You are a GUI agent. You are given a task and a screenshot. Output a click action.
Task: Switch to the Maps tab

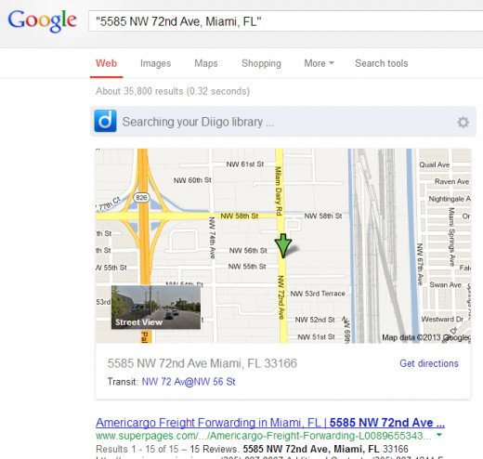(x=206, y=63)
